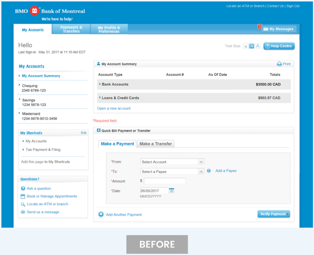The height and width of the screenshot is (255, 314).
Task: Click the plus icon for Add Another Payment
Action: tap(101, 214)
